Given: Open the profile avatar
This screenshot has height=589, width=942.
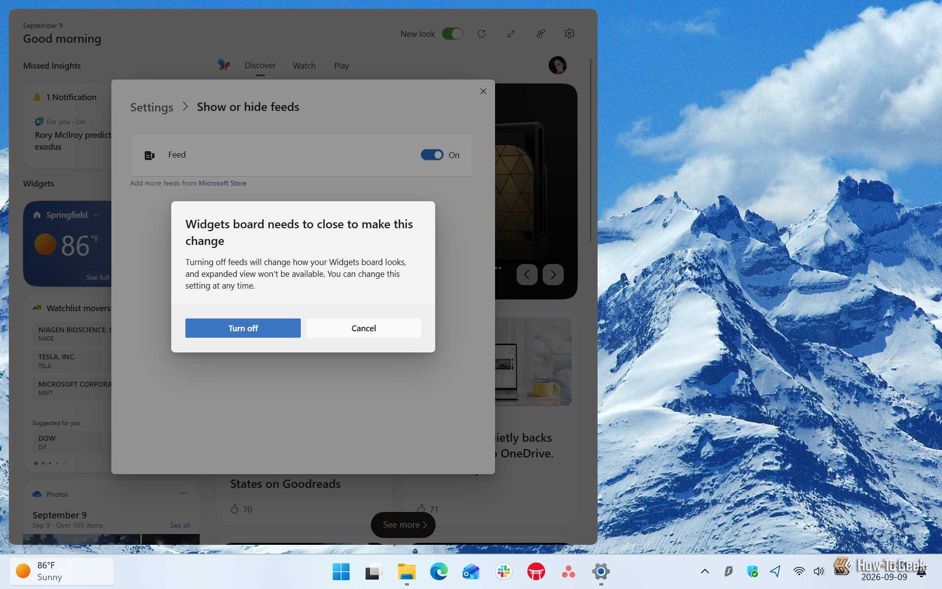Looking at the screenshot, I should click(x=557, y=65).
